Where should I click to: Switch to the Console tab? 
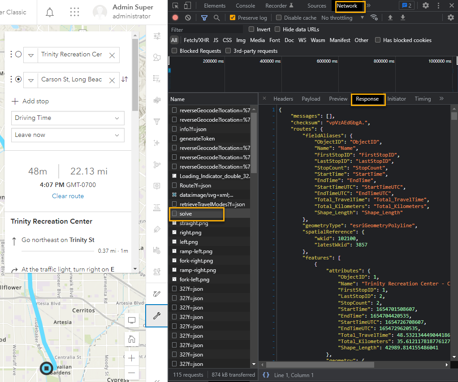pos(245,6)
